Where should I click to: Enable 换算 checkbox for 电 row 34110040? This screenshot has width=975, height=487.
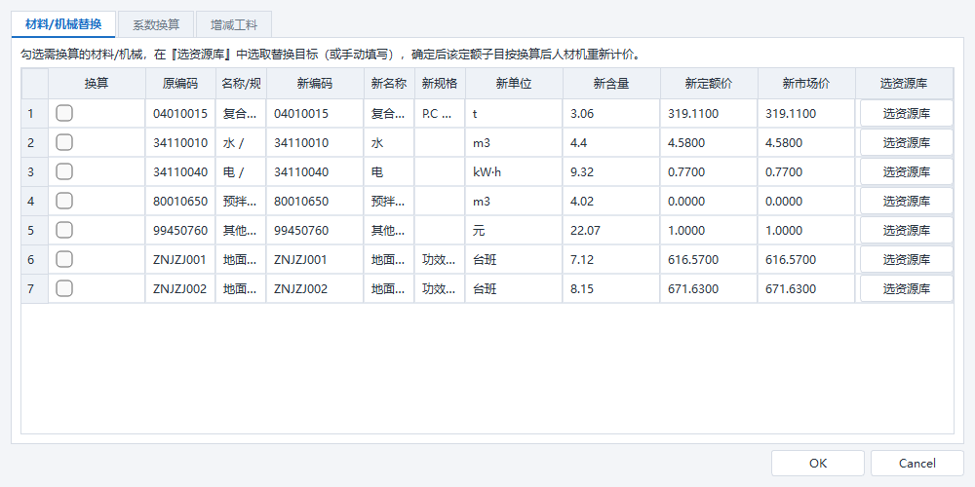click(64, 171)
